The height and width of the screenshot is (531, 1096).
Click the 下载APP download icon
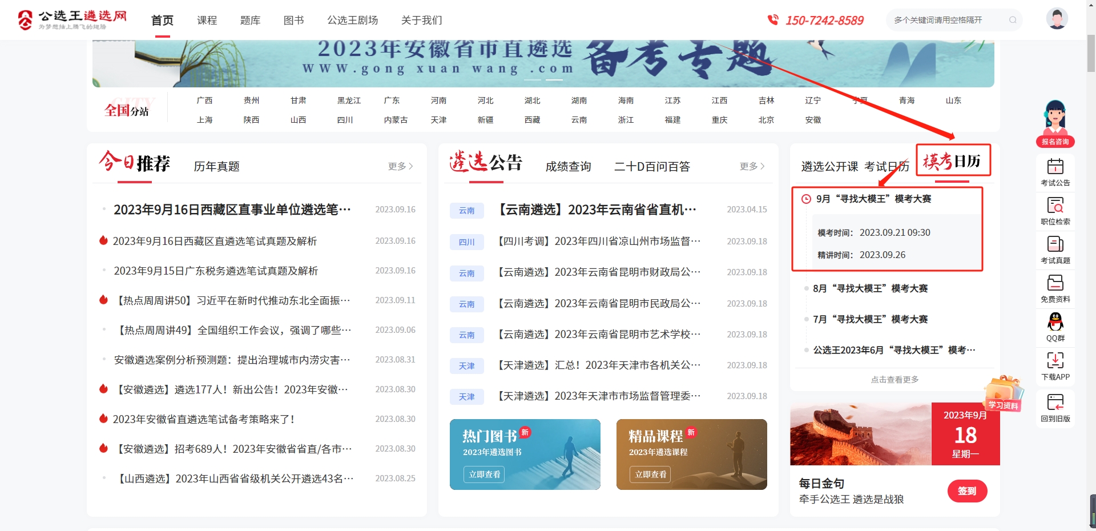click(1055, 361)
